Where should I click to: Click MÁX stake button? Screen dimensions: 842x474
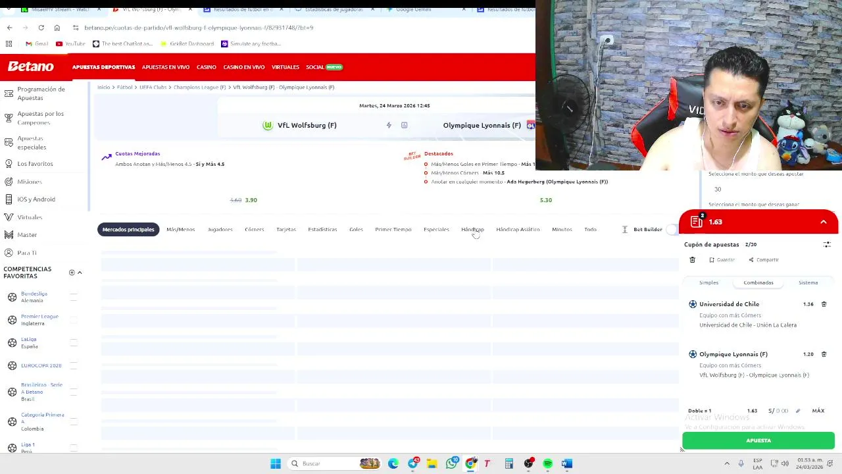coord(818,411)
